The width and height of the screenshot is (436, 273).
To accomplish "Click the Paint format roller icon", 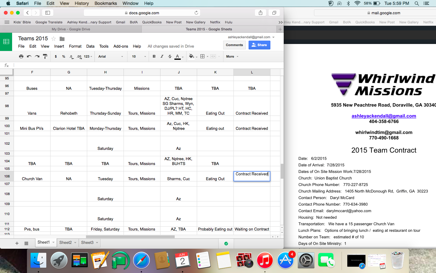I will (45, 56).
